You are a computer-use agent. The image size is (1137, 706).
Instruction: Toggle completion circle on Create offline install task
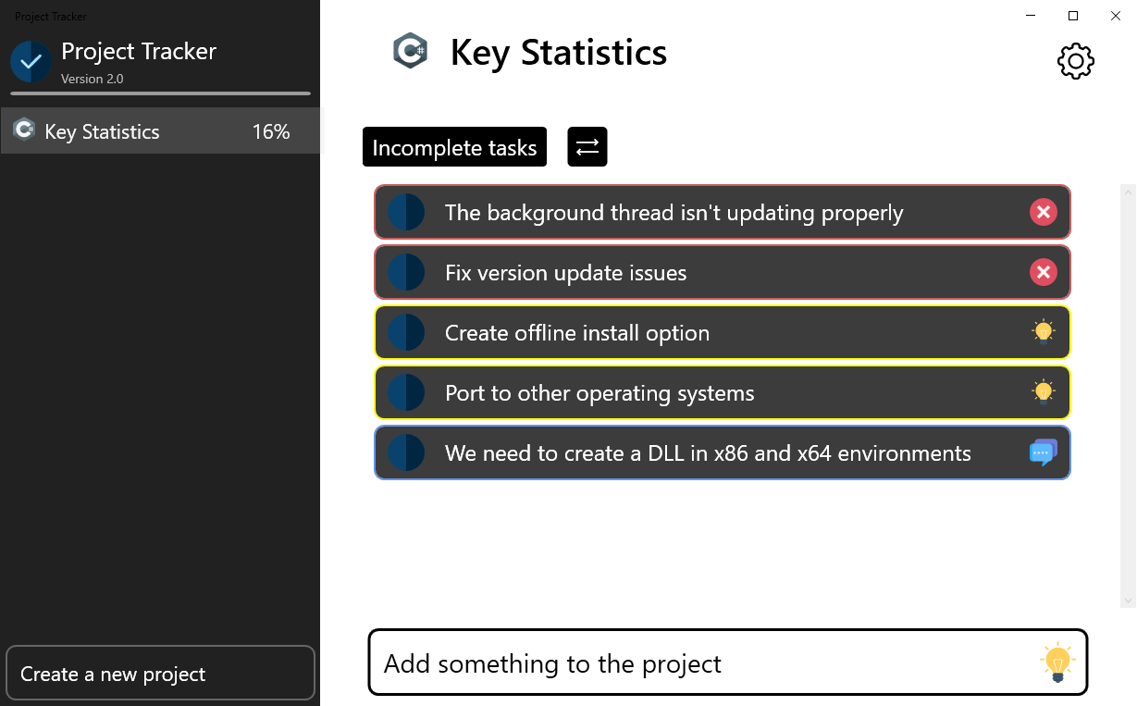tap(406, 333)
